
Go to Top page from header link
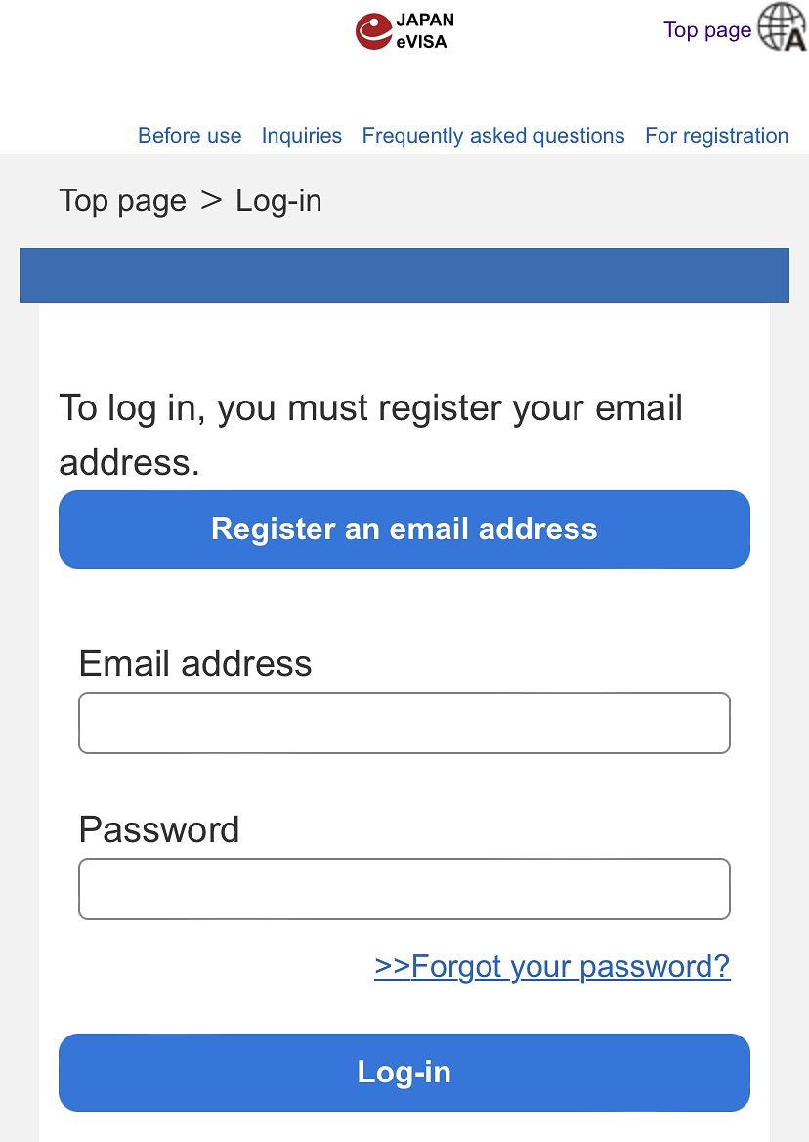point(706,30)
